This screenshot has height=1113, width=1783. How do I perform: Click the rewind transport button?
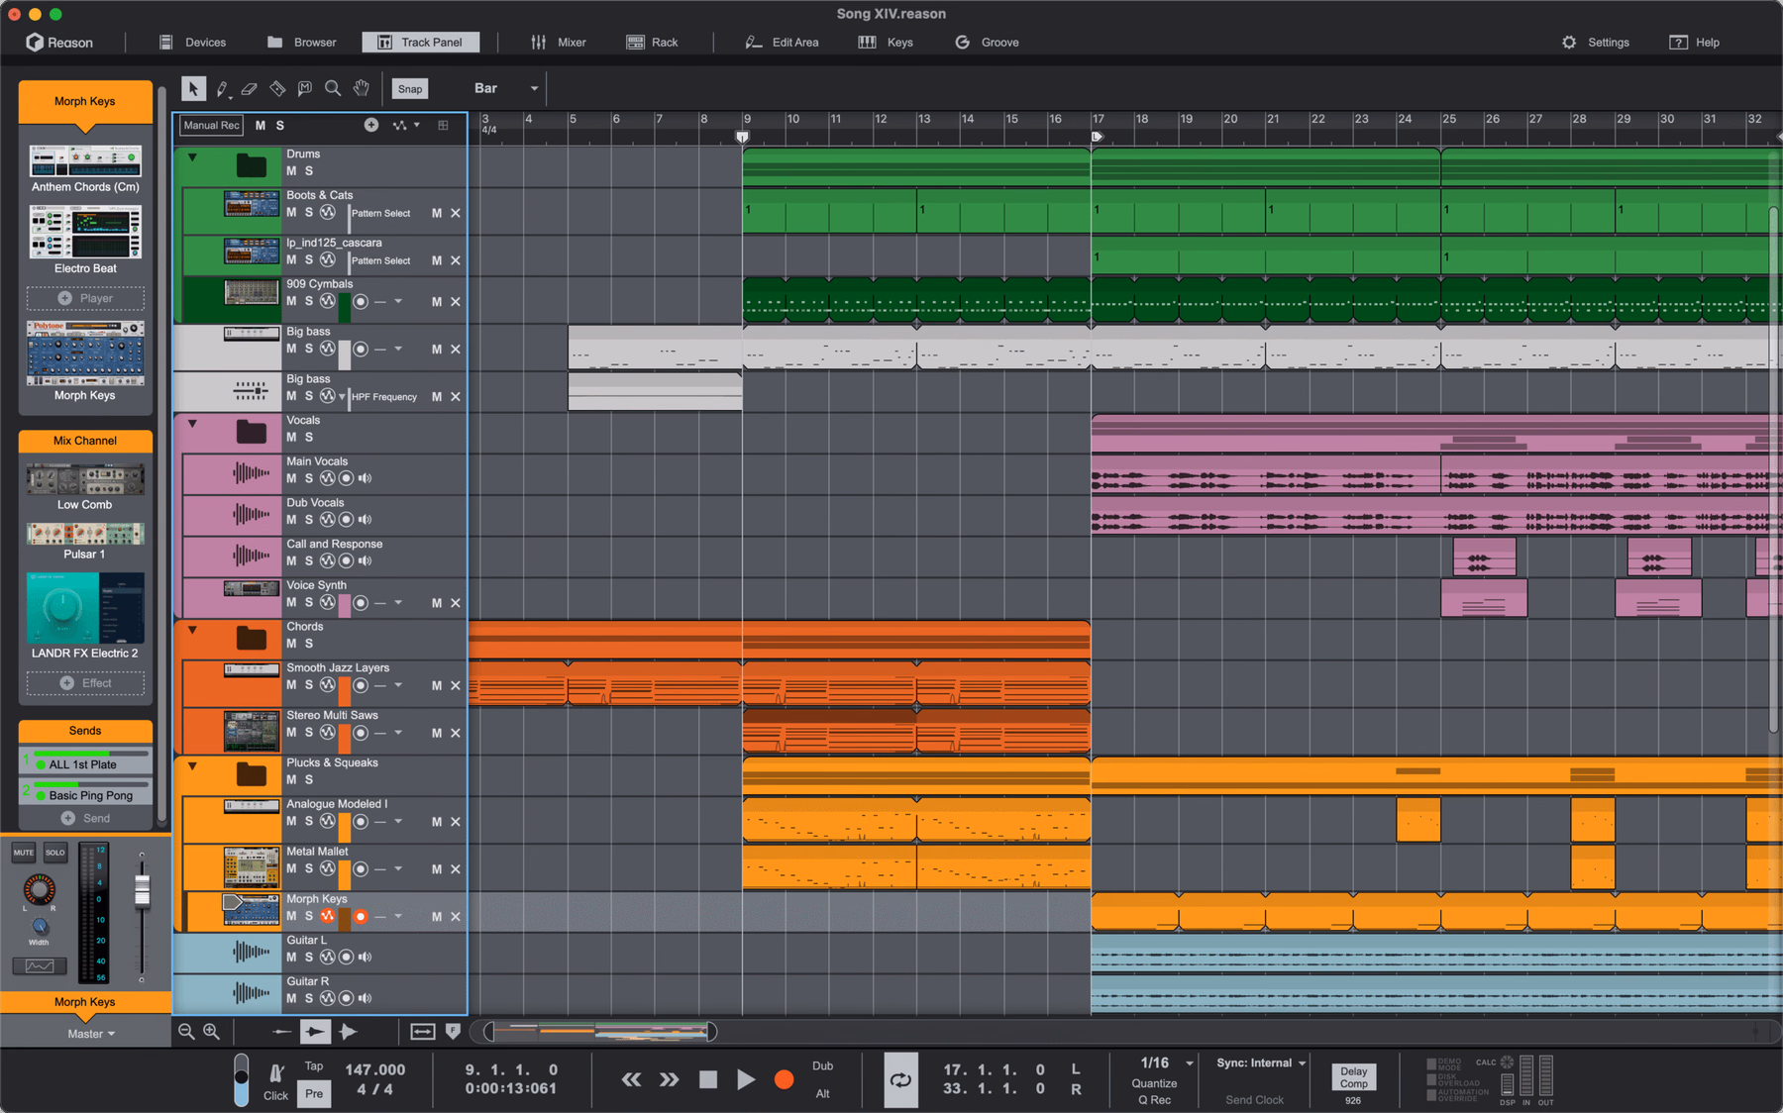coord(631,1079)
